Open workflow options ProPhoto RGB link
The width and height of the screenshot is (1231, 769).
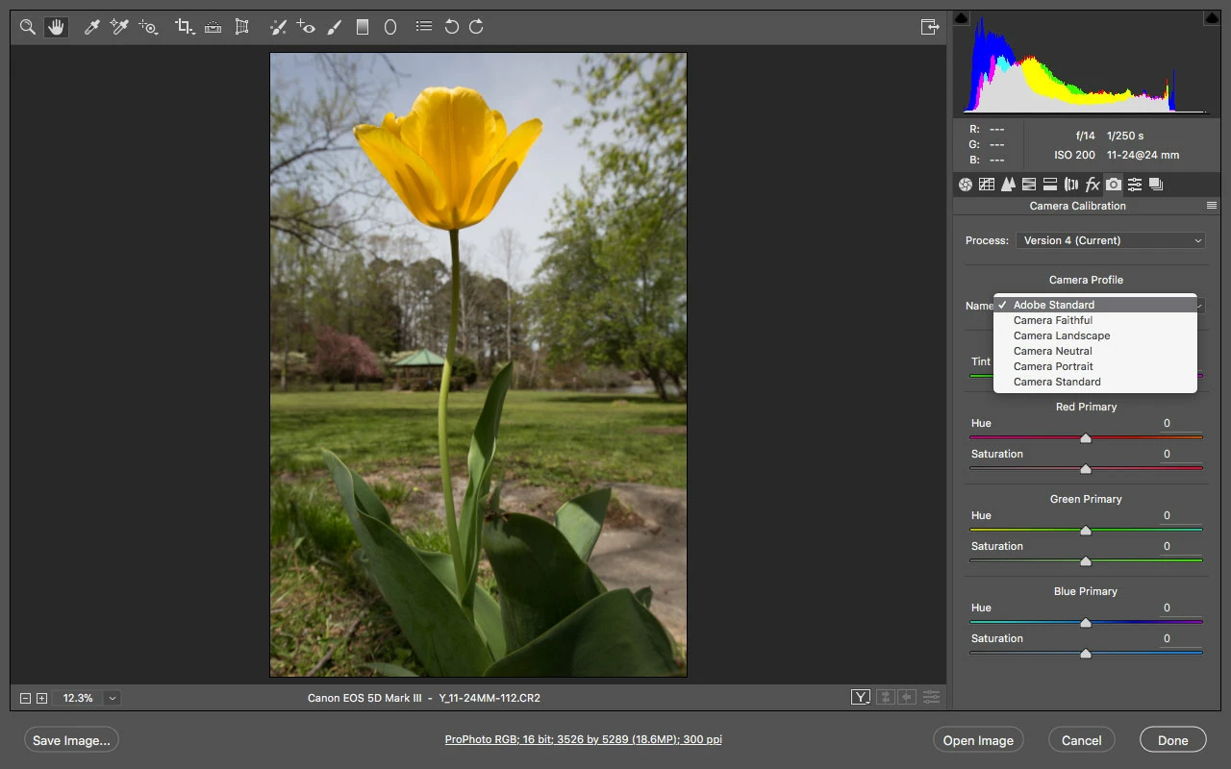point(583,740)
